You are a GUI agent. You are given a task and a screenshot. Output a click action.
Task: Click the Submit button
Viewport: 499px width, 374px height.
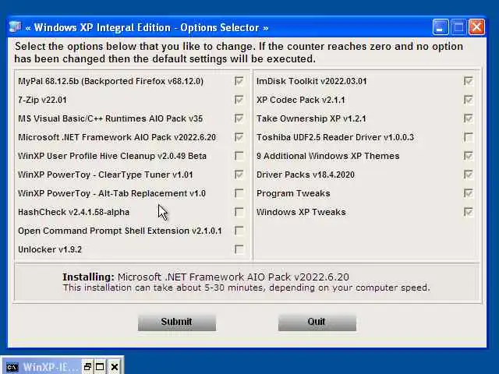pyautogui.click(x=177, y=322)
